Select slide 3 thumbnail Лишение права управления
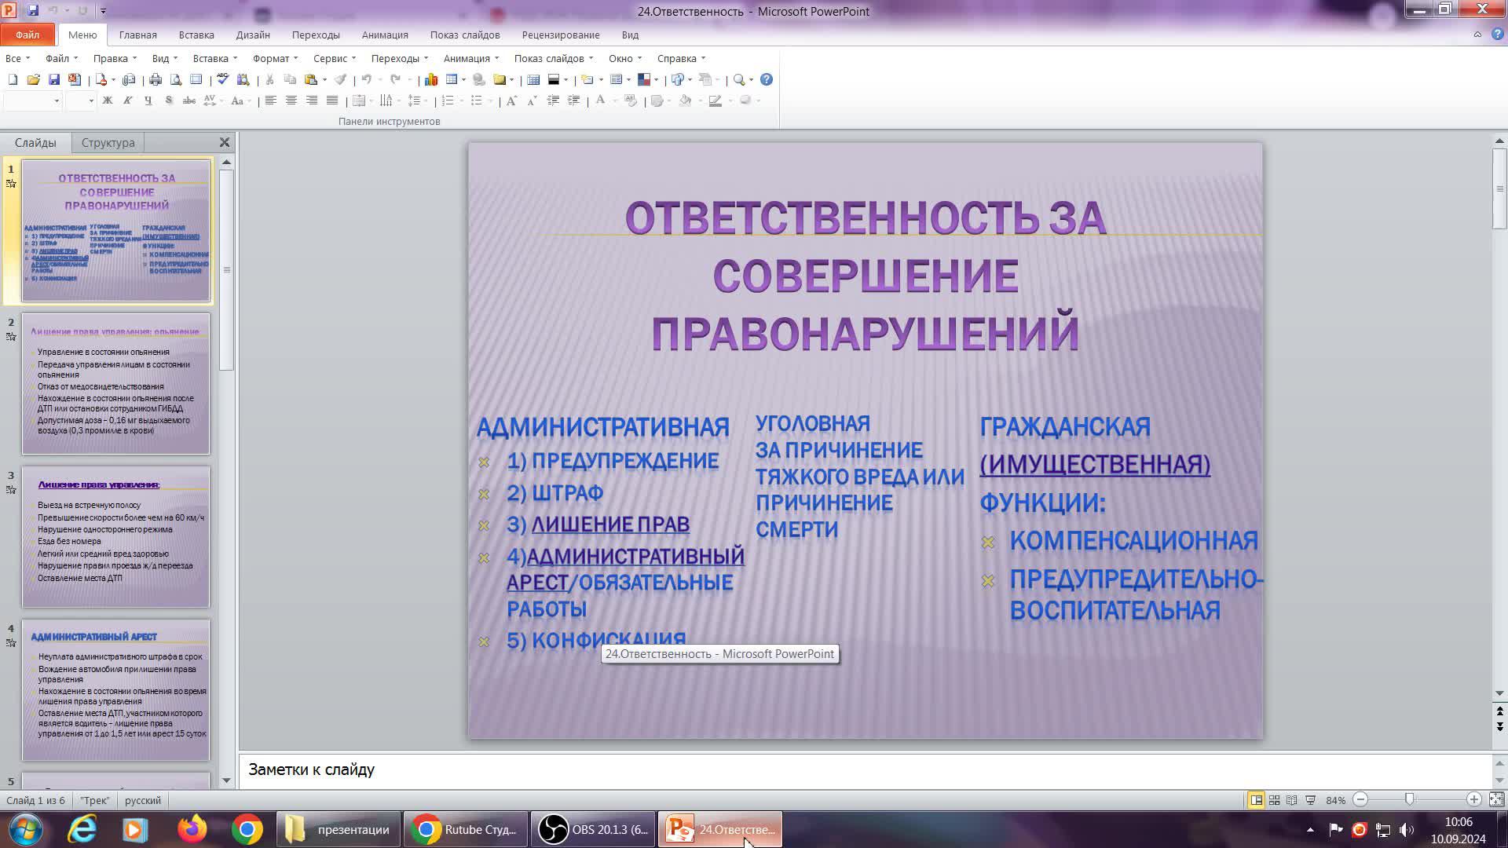The height and width of the screenshot is (848, 1508). pos(115,537)
